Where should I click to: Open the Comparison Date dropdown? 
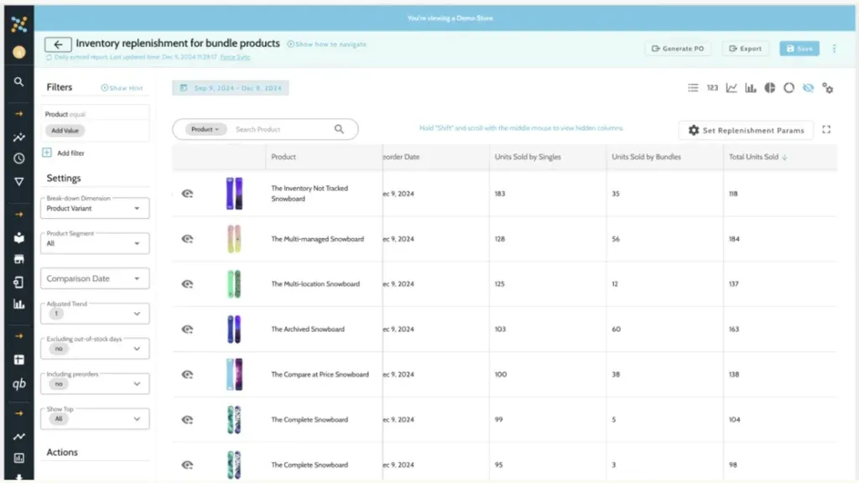pyautogui.click(x=95, y=278)
